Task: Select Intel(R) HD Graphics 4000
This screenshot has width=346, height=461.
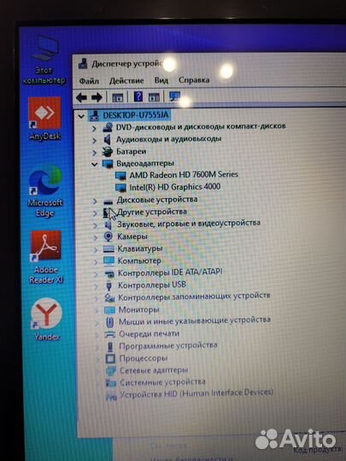Action: point(175,187)
